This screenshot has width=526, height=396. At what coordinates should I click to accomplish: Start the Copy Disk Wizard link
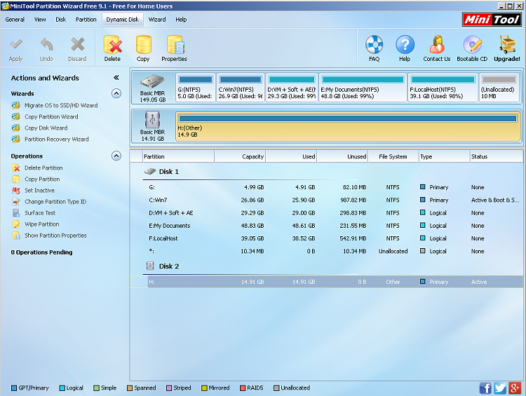click(46, 128)
